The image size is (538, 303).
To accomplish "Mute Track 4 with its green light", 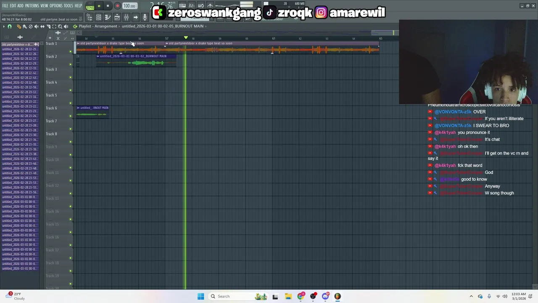I will [71, 90].
